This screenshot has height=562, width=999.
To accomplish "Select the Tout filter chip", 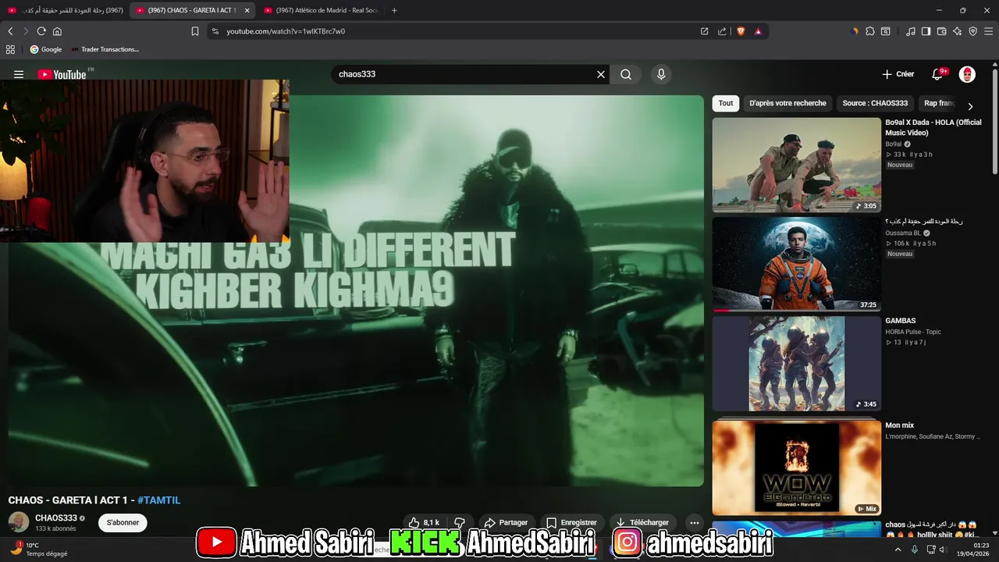I will [726, 103].
